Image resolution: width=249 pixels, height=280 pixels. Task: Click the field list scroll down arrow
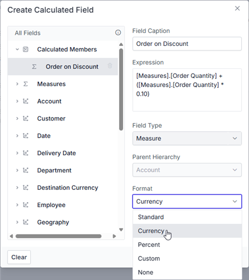point(121,230)
